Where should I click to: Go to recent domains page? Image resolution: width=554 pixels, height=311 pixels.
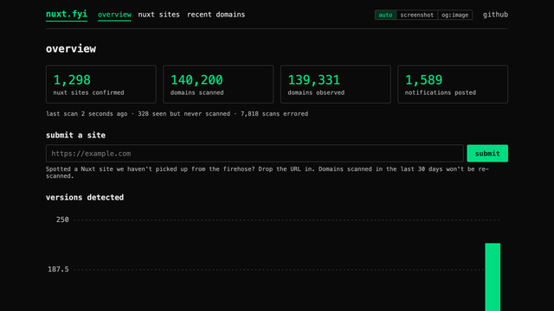pos(216,15)
